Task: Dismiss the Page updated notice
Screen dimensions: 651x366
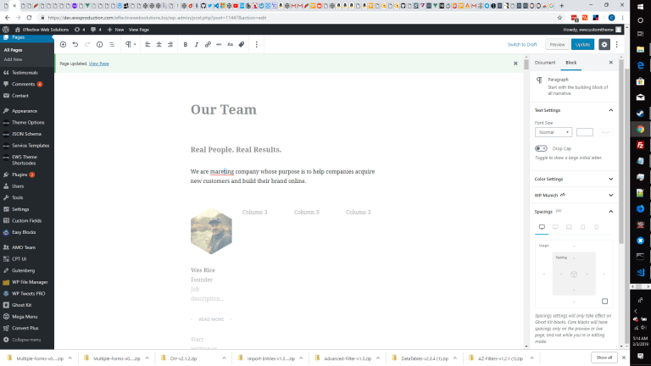Action: pyautogui.click(x=515, y=64)
